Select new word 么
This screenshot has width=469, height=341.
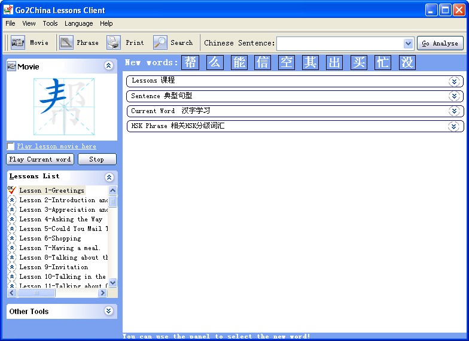pyautogui.click(x=215, y=62)
